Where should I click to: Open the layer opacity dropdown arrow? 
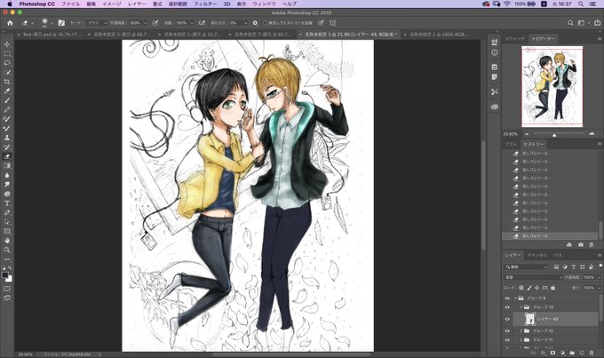600,277
